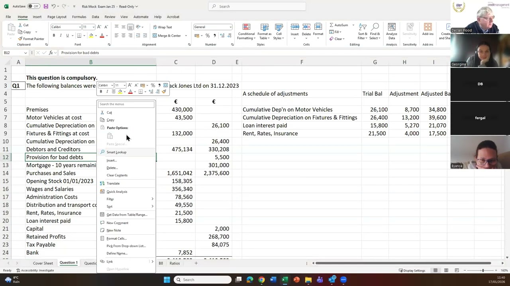The height and width of the screenshot is (286, 510).
Task: Click Decrease Font Size in the ribbon
Action: (106, 27)
